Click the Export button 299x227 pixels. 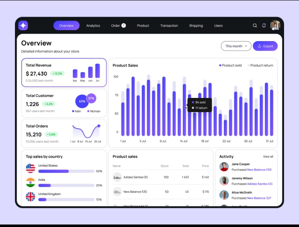coord(265,46)
